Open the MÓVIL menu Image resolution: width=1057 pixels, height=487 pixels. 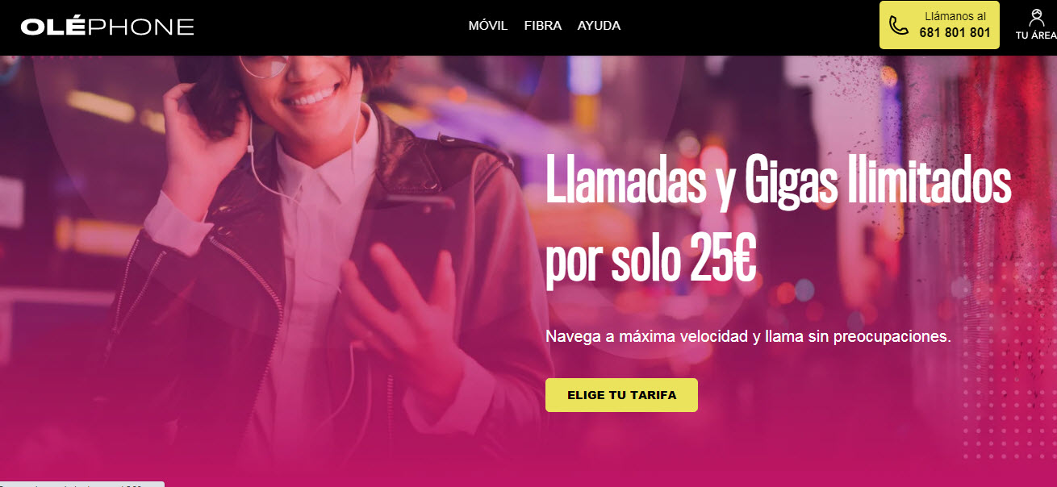pos(488,26)
